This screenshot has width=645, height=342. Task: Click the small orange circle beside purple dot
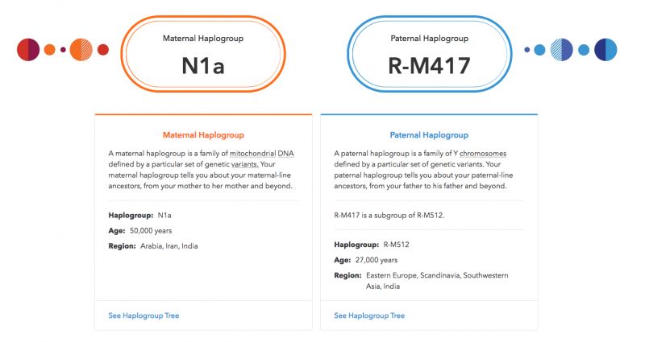(49, 50)
